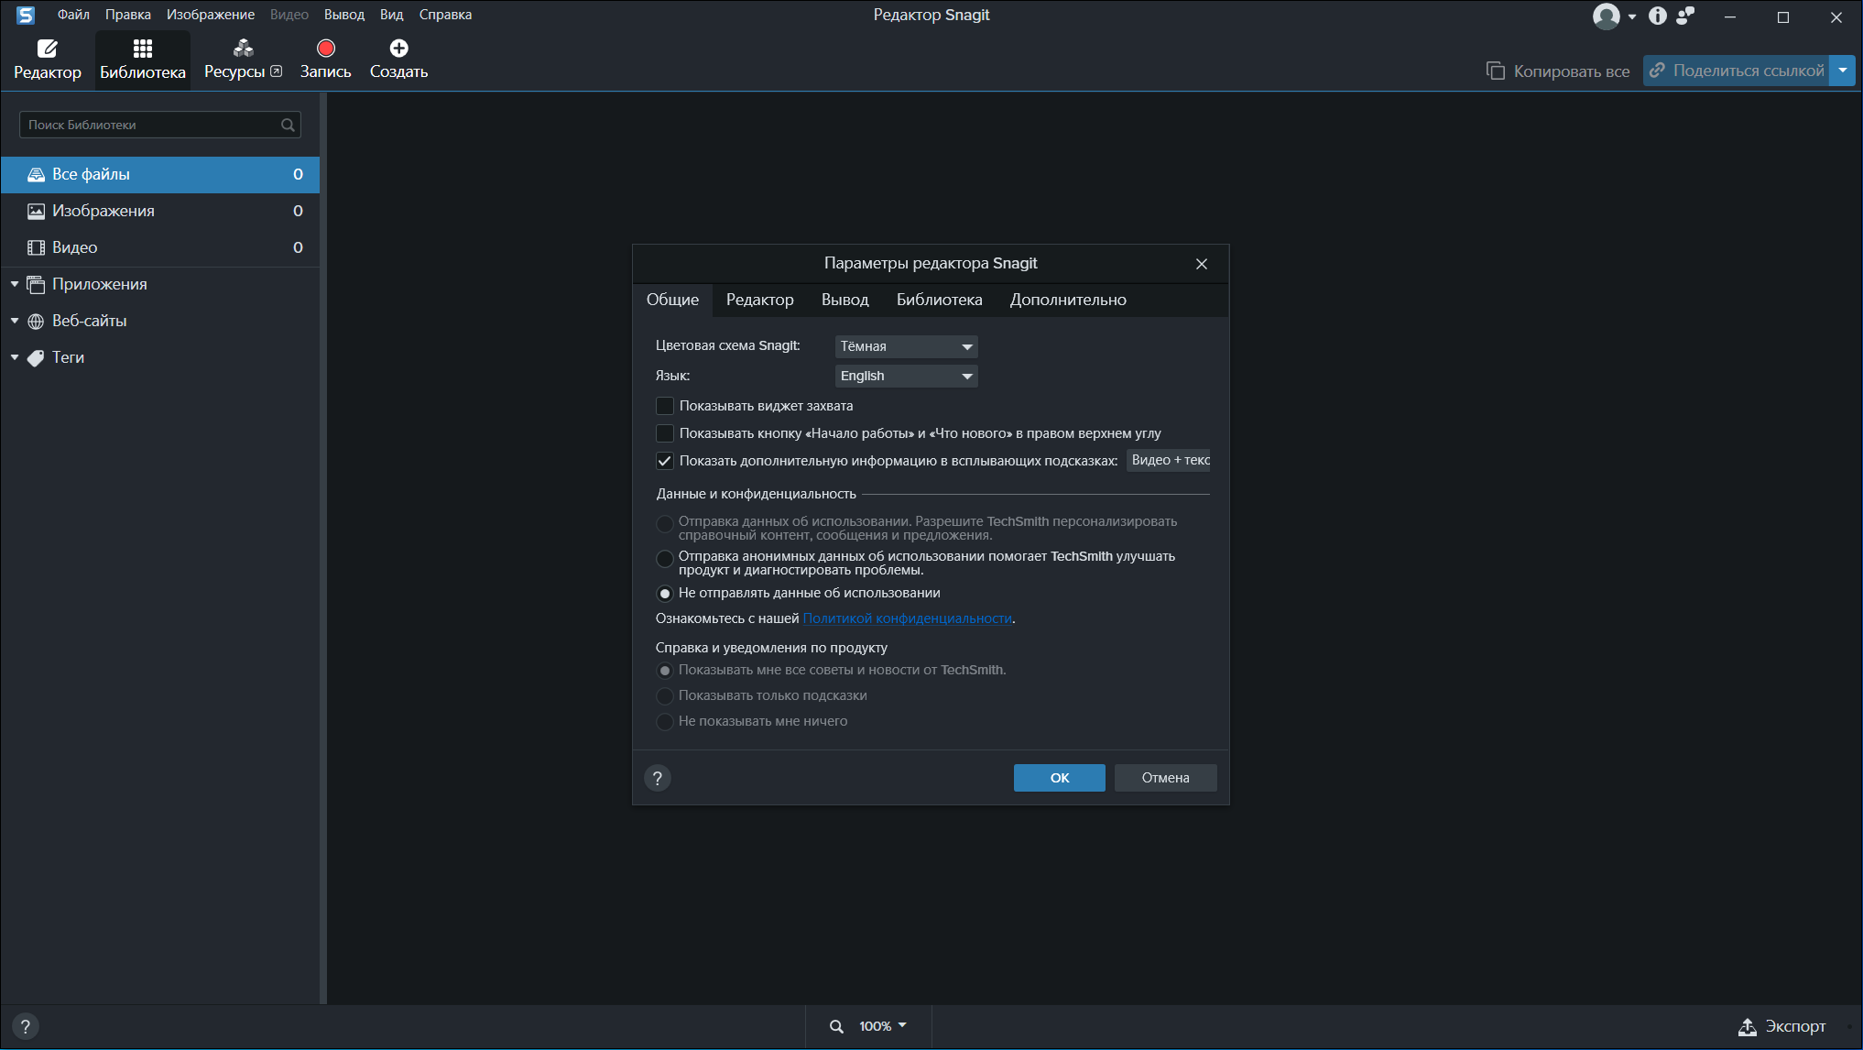Open the Язык English dropdown
Viewport: 1863px width, 1050px height.
906,376
